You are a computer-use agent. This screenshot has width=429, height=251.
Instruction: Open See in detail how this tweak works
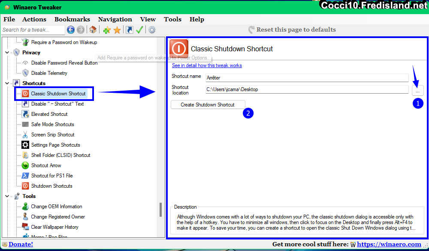pos(207,65)
